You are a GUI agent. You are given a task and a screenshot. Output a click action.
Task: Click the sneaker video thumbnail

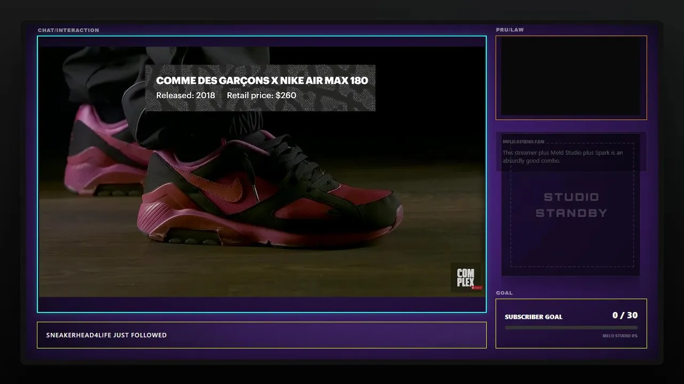click(x=262, y=172)
